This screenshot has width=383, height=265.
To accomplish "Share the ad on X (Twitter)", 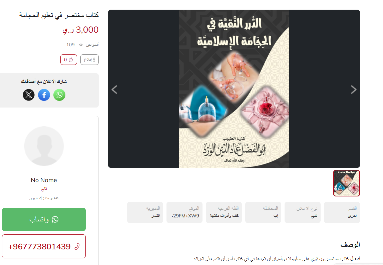I will [x=29, y=95].
